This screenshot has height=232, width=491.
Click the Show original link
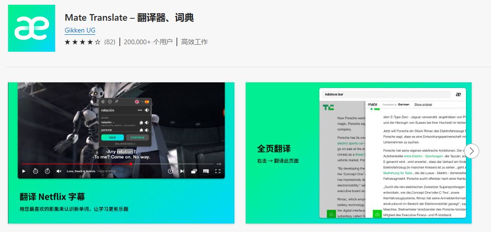(x=423, y=104)
